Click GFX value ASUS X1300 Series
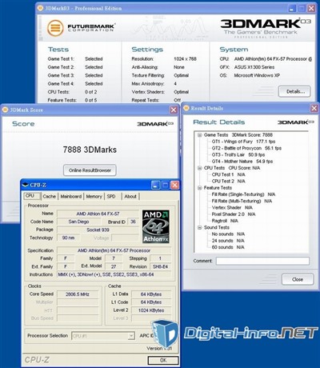 pos(254,67)
